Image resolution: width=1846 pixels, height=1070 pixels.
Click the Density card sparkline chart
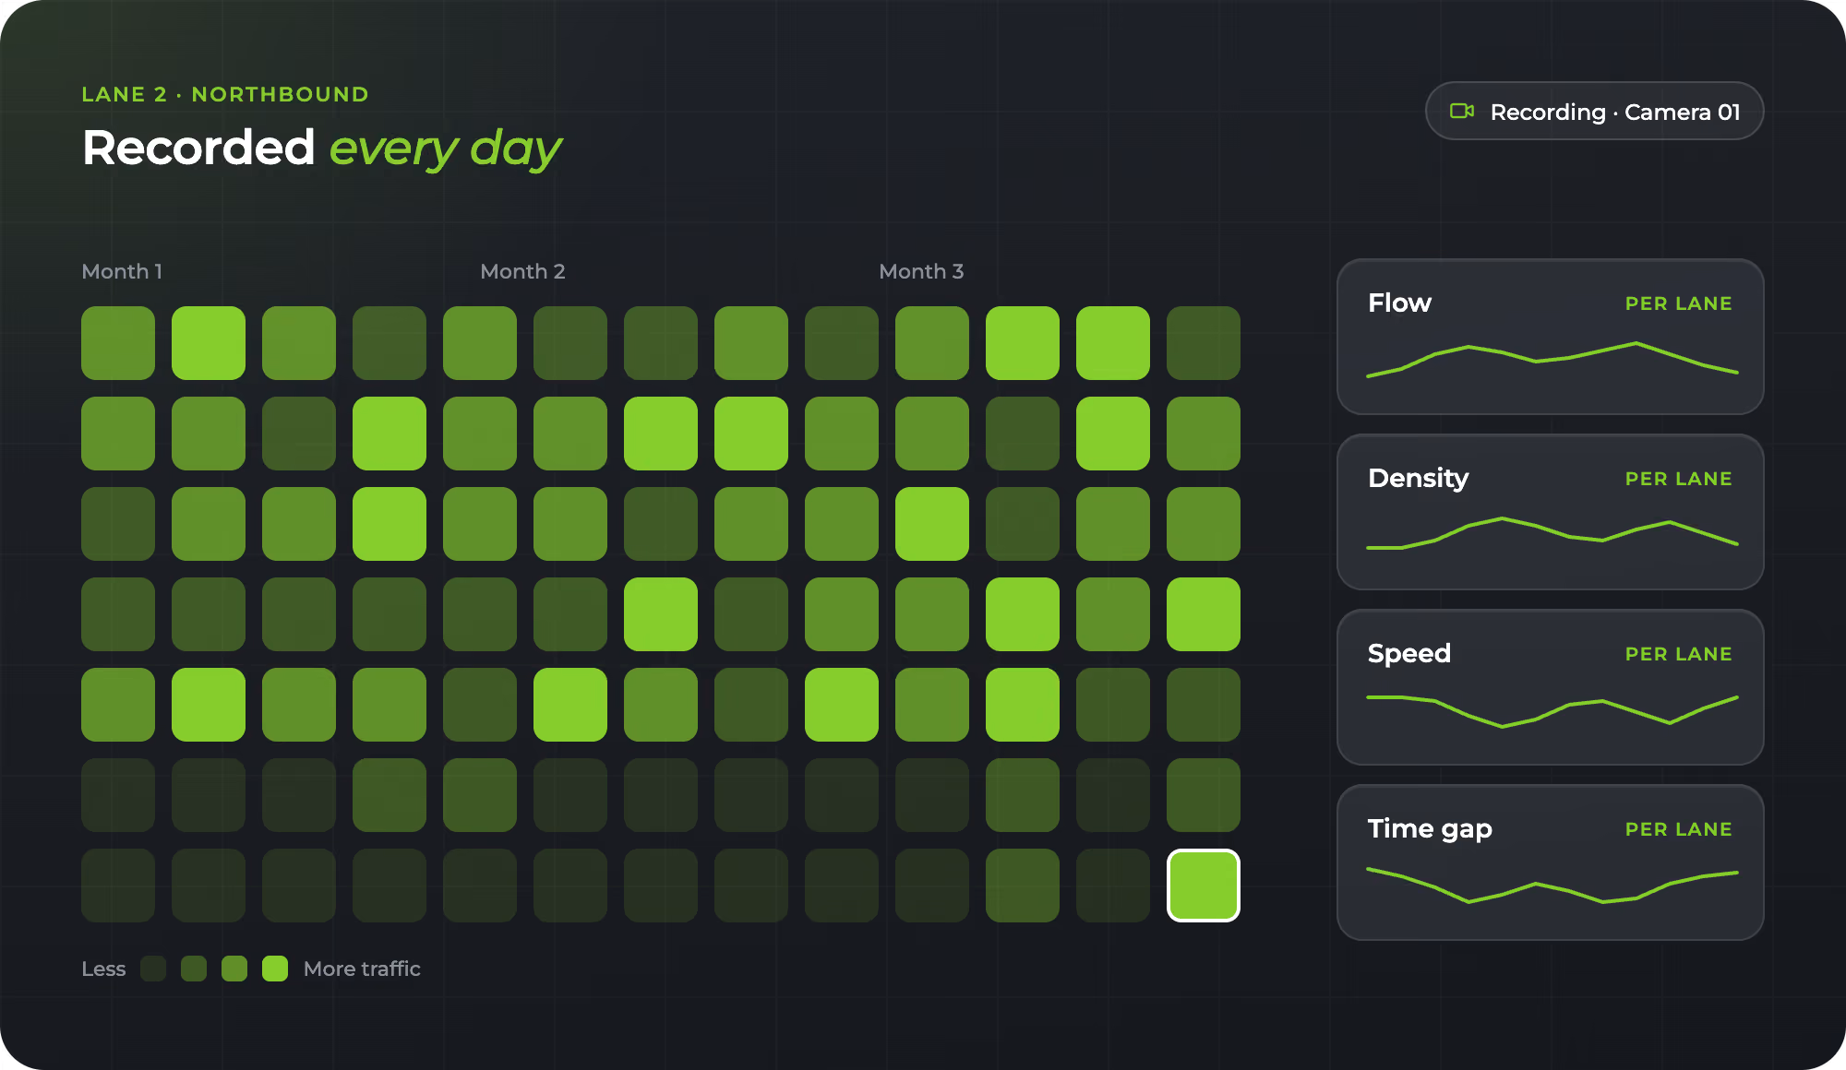coord(1552,533)
